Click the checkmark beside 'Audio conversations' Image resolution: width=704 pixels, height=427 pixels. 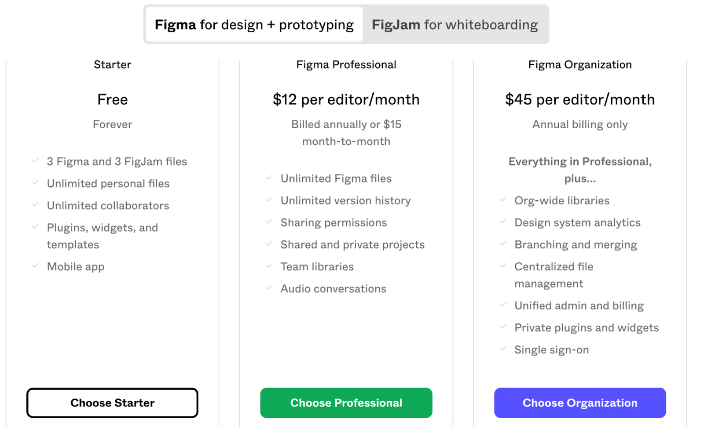[x=269, y=287]
